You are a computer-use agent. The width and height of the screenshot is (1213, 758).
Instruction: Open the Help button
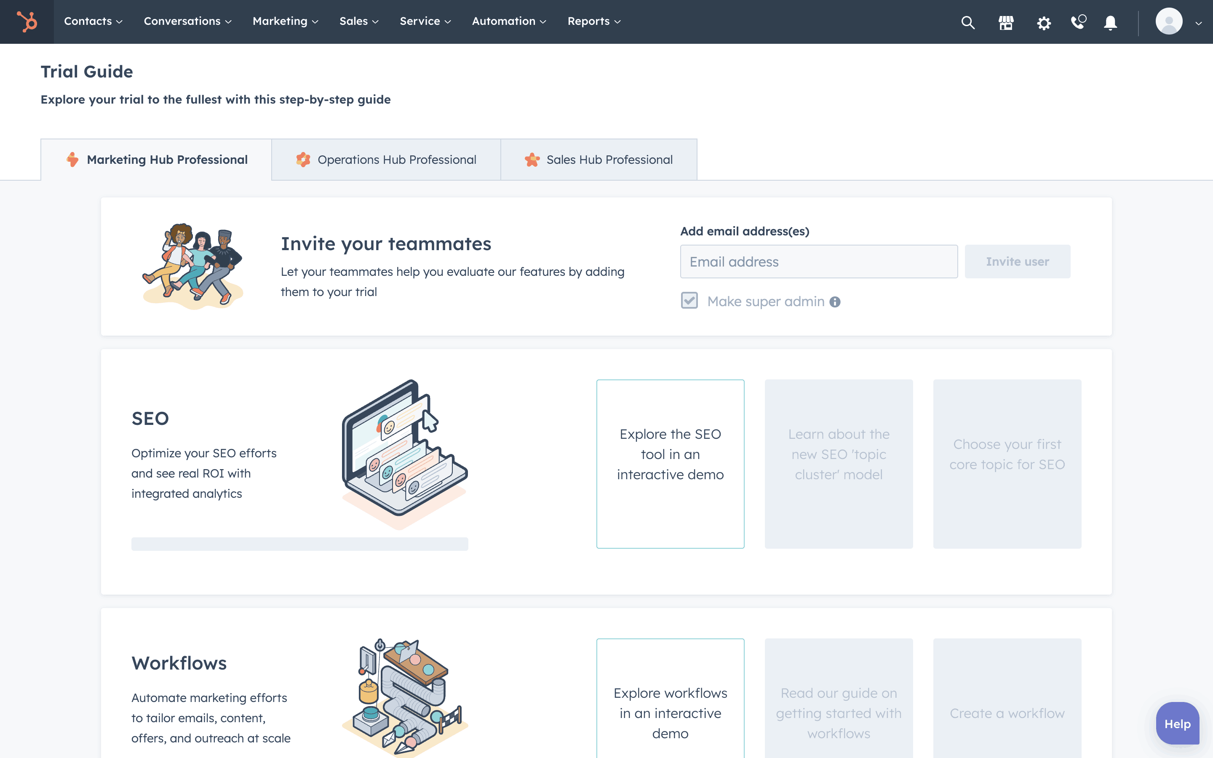coord(1178,723)
